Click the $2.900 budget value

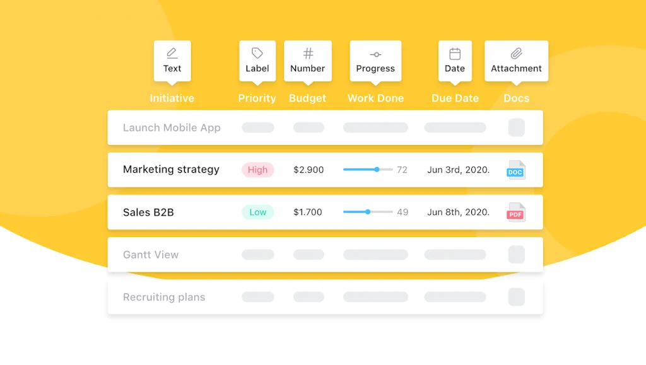pyautogui.click(x=308, y=170)
